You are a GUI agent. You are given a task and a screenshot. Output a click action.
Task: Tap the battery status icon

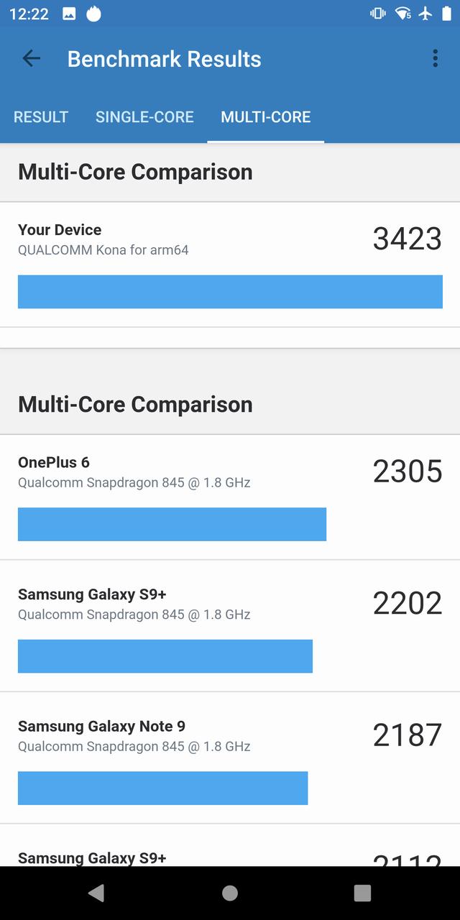click(x=446, y=14)
